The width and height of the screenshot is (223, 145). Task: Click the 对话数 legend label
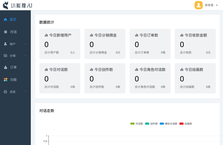coord(139,124)
